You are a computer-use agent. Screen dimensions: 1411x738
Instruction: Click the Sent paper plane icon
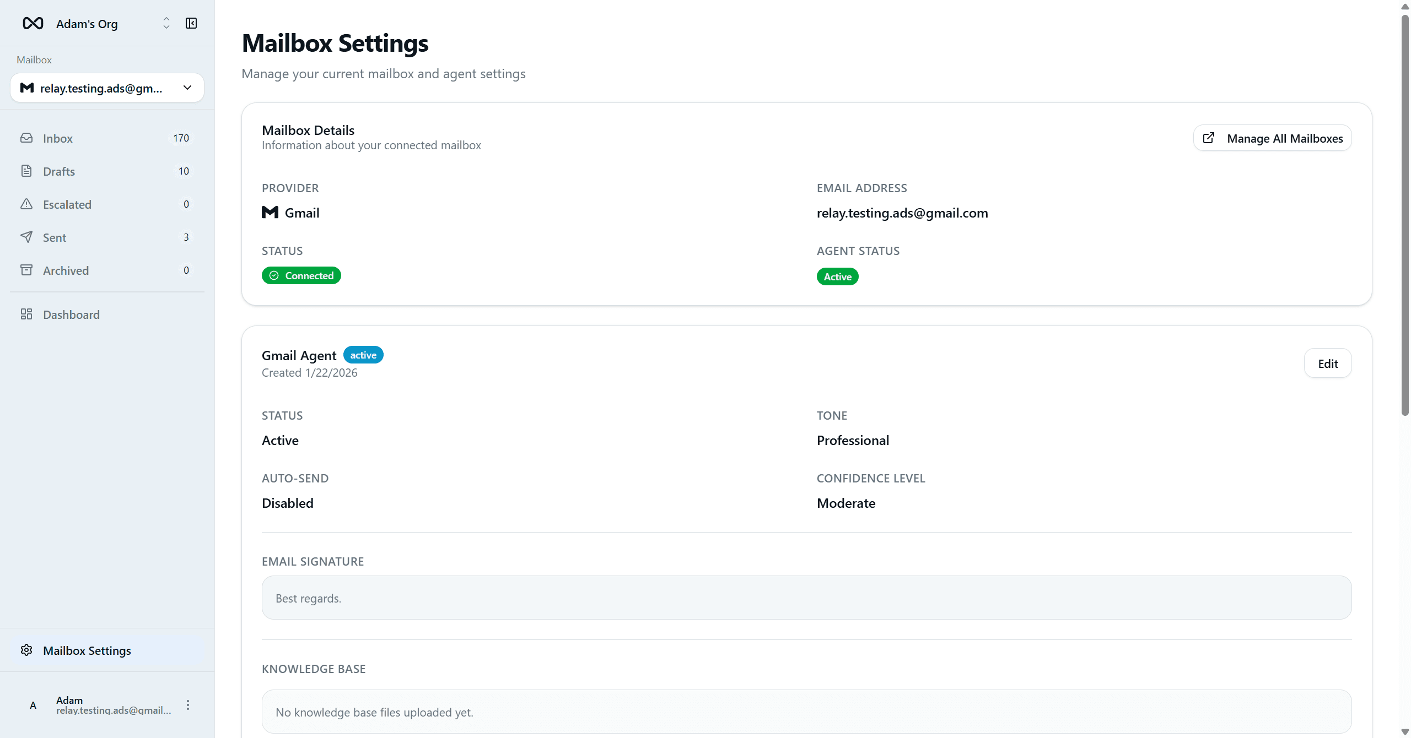(x=26, y=237)
